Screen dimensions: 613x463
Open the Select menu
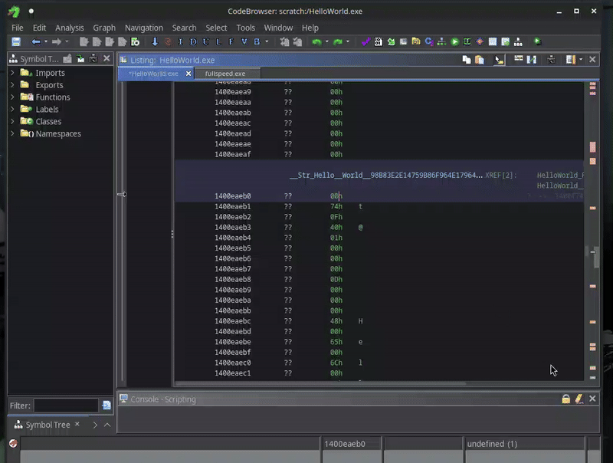point(216,28)
